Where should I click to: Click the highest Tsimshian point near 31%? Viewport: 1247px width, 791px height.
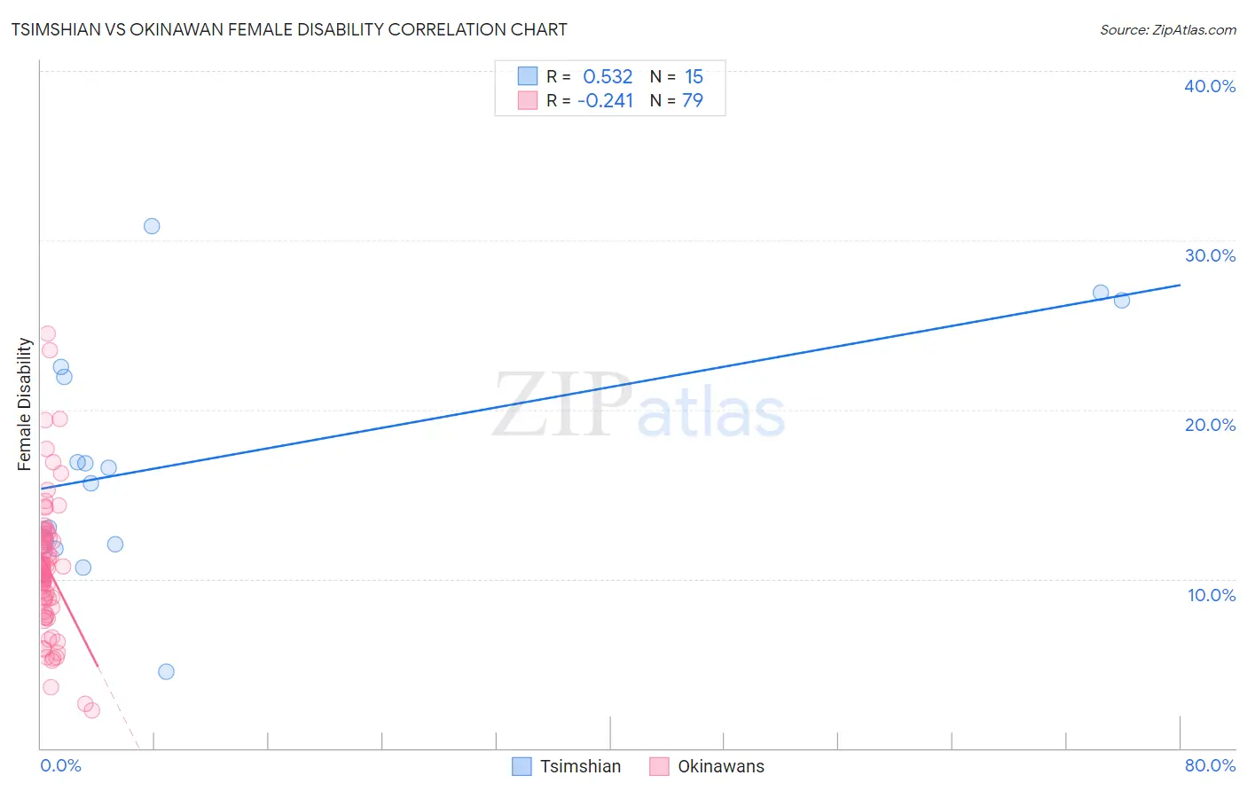pyautogui.click(x=152, y=226)
